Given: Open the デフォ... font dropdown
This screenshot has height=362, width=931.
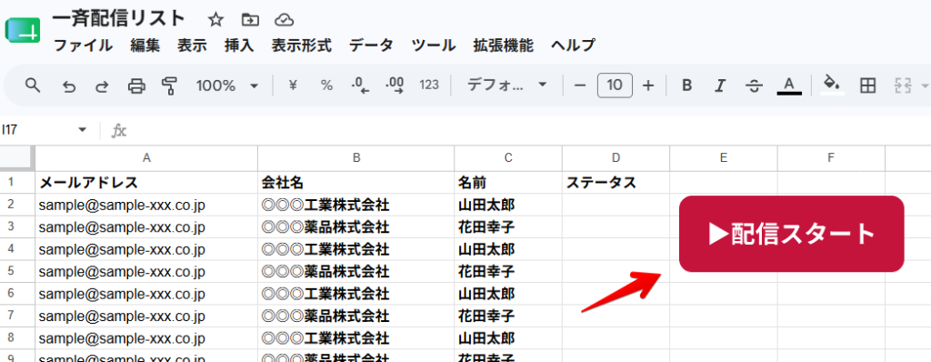Looking at the screenshot, I should [506, 85].
